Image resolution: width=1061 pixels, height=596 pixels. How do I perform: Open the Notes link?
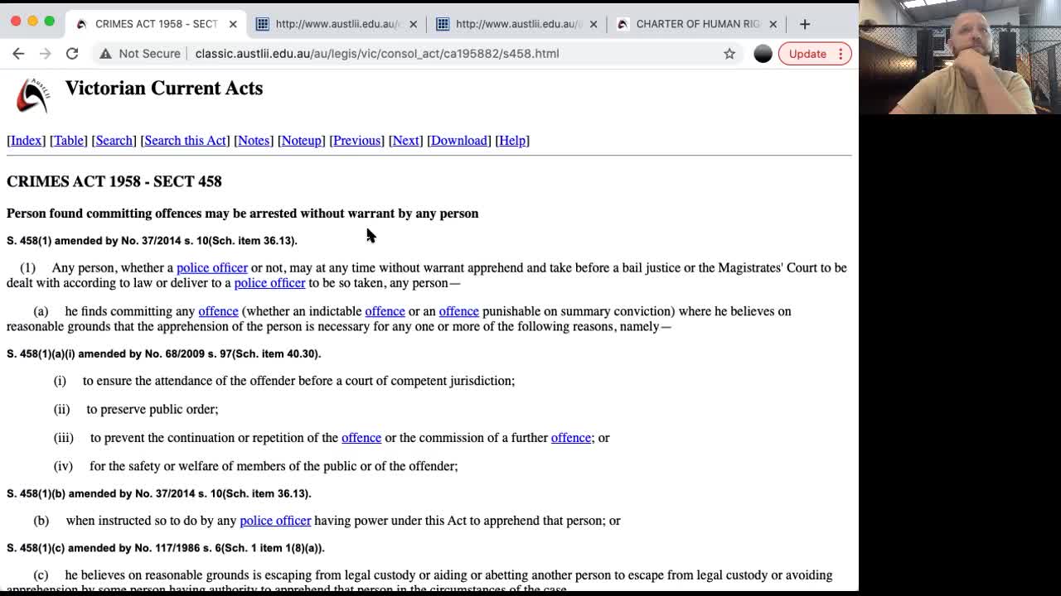[254, 141]
